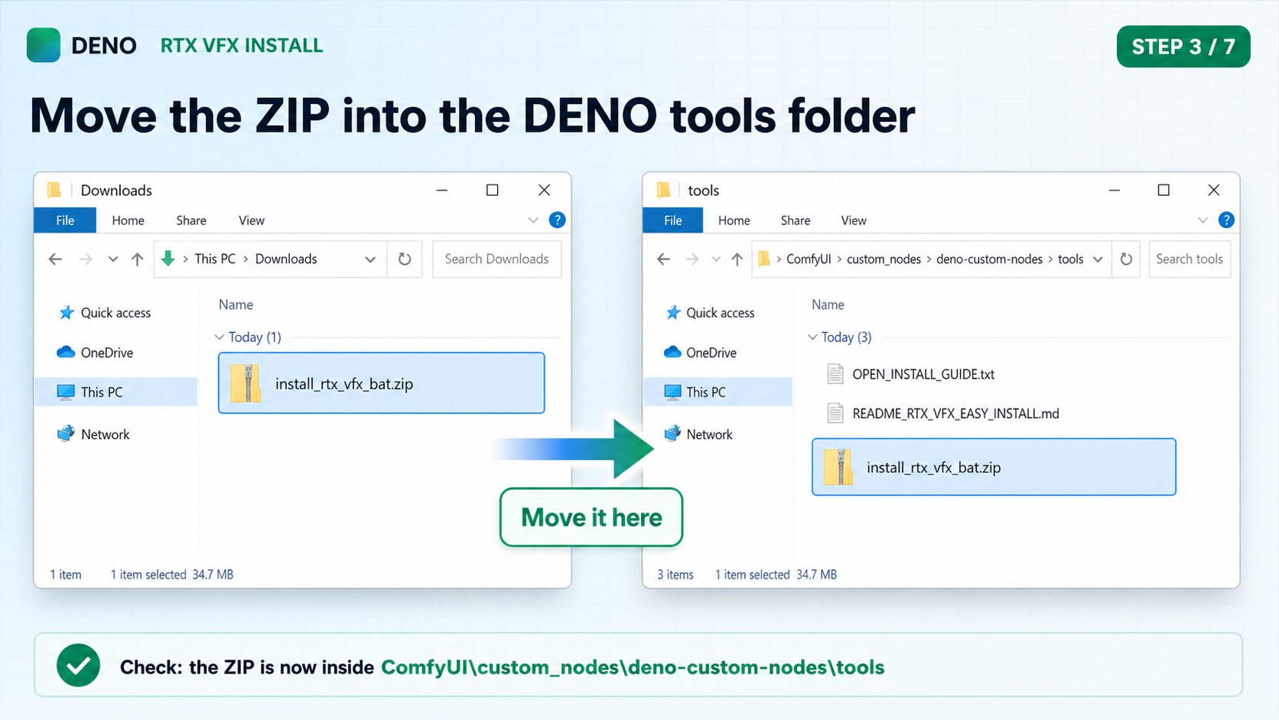Click deno-custom-nodes breadcrumb in address bar

tap(989, 259)
